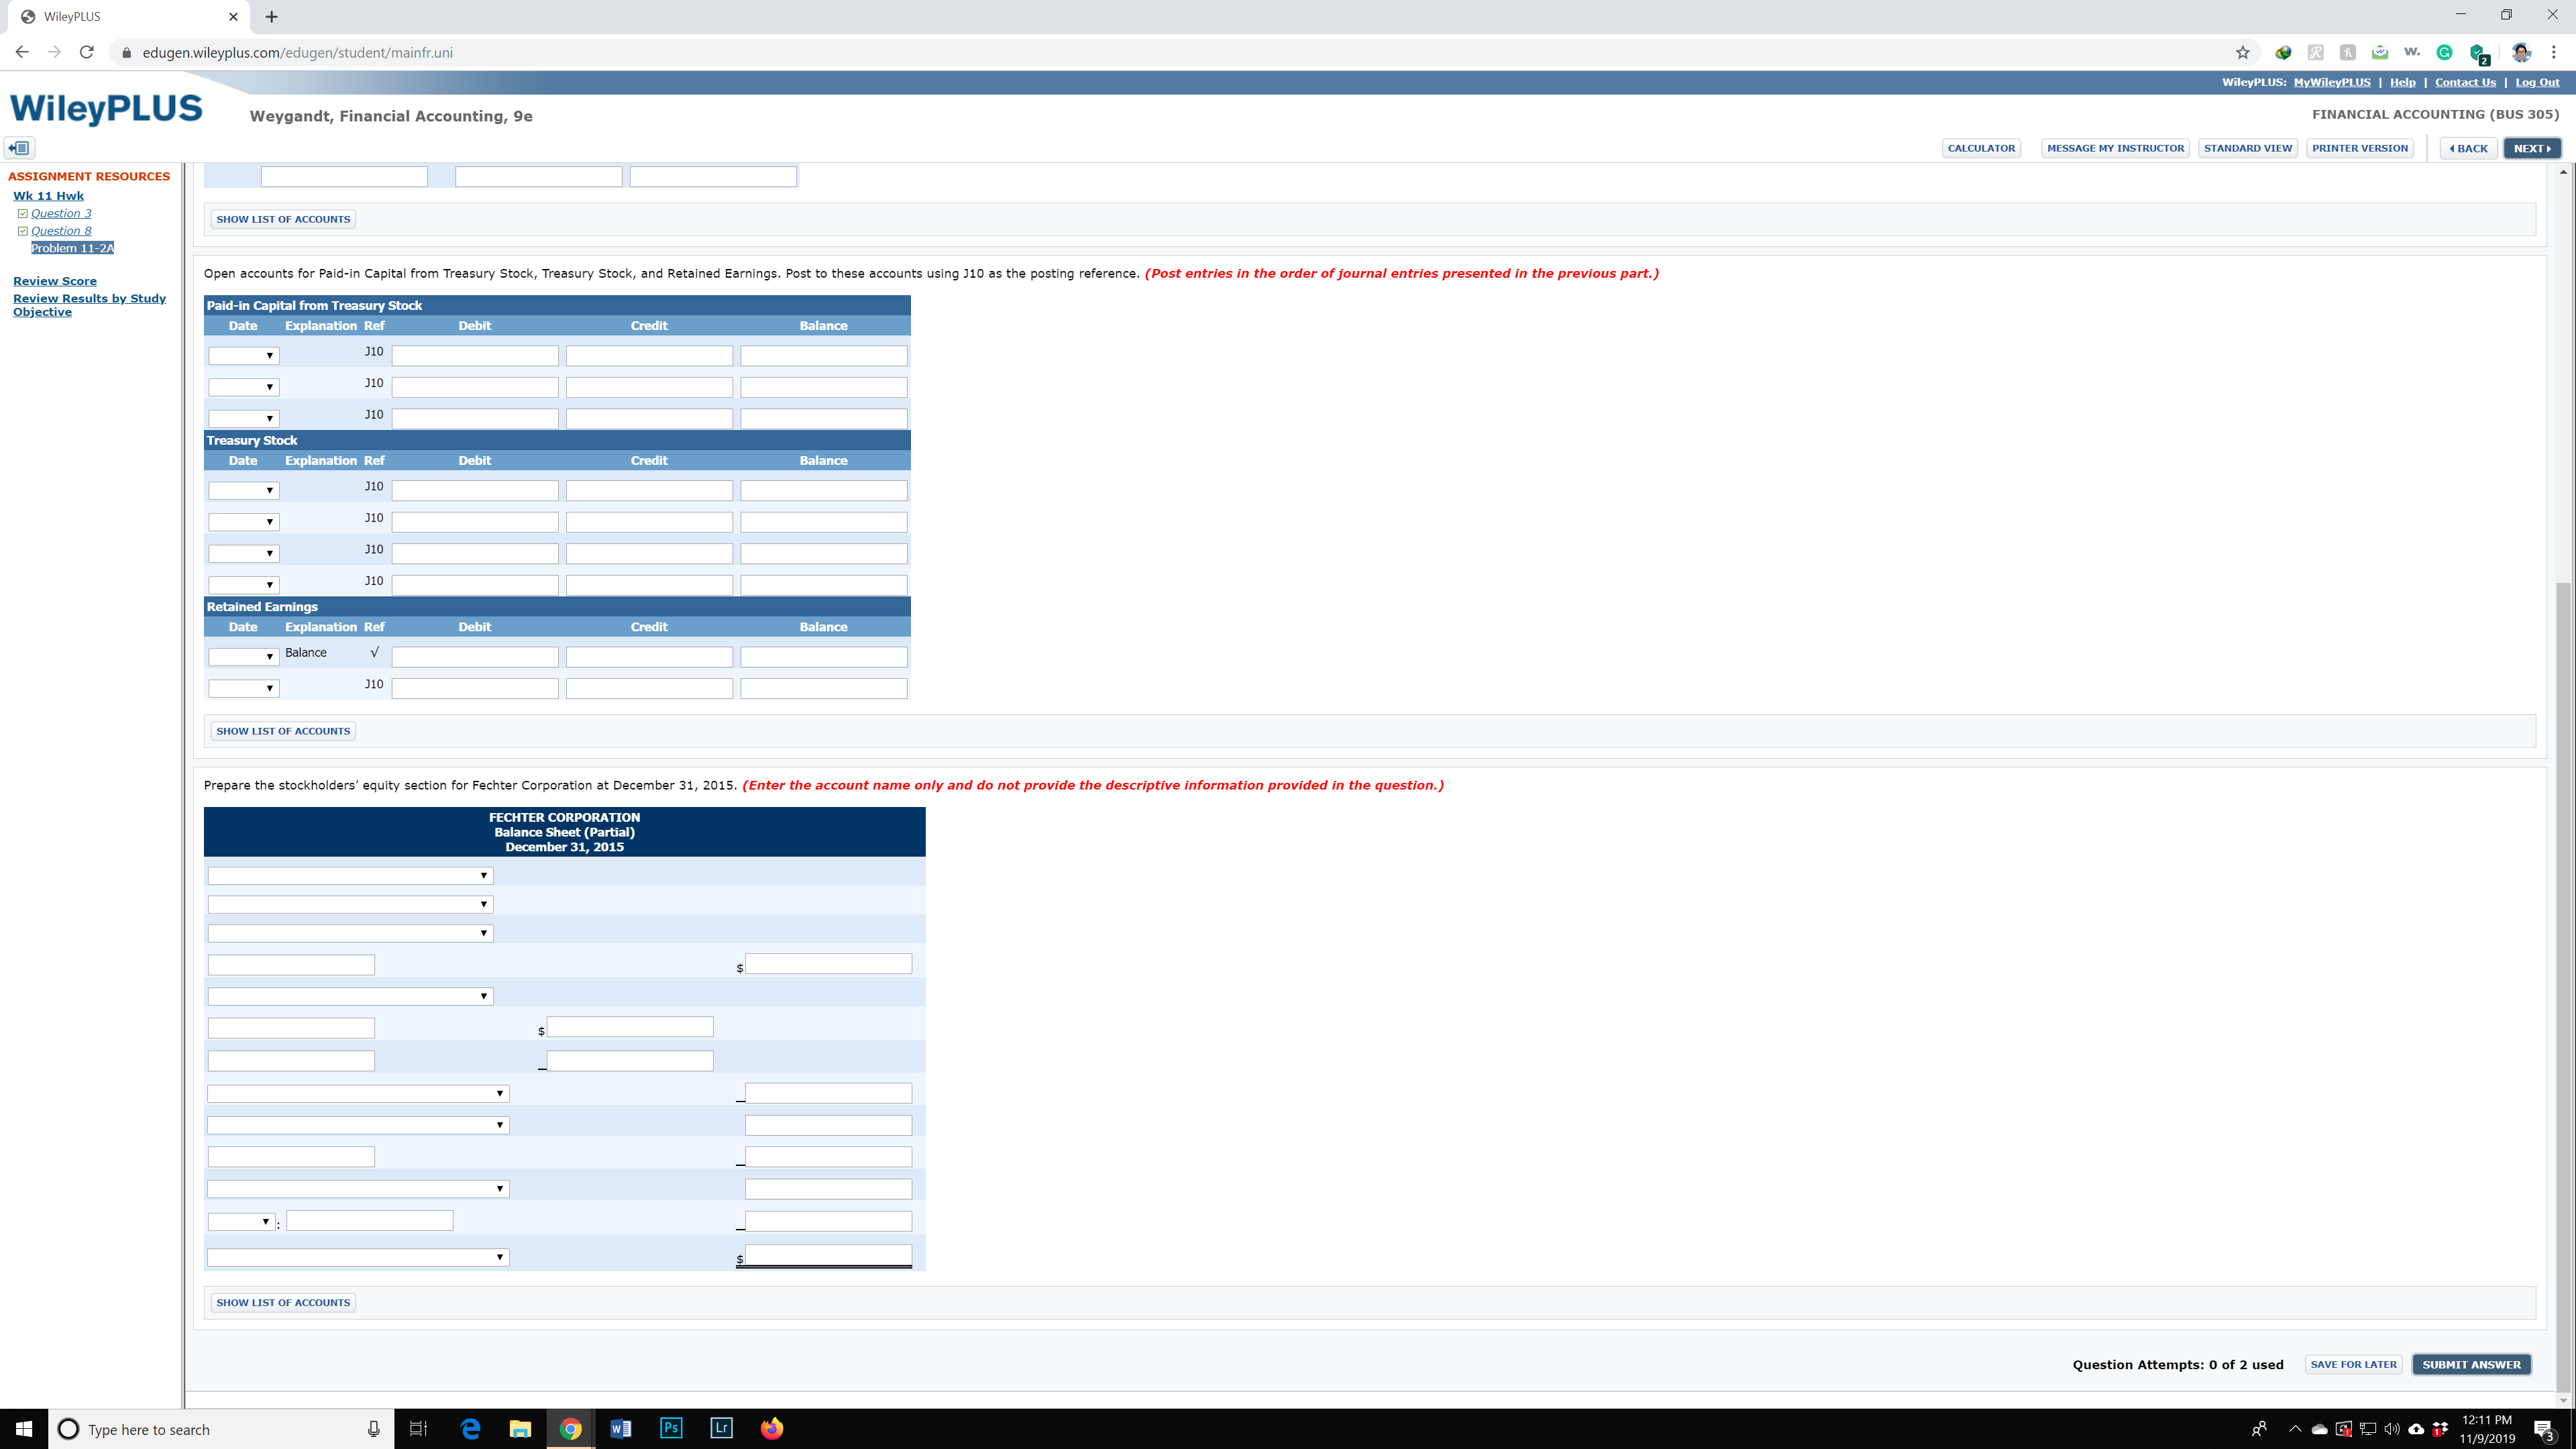Open Firefox from the taskbar

(x=771, y=1428)
